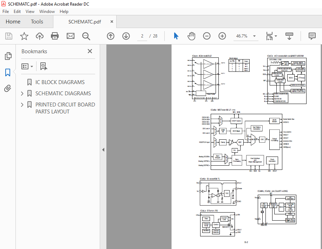Expand the SCHEMATIC DIAGRAMS bookmark
The width and height of the screenshot is (322, 249).
pos(22,94)
